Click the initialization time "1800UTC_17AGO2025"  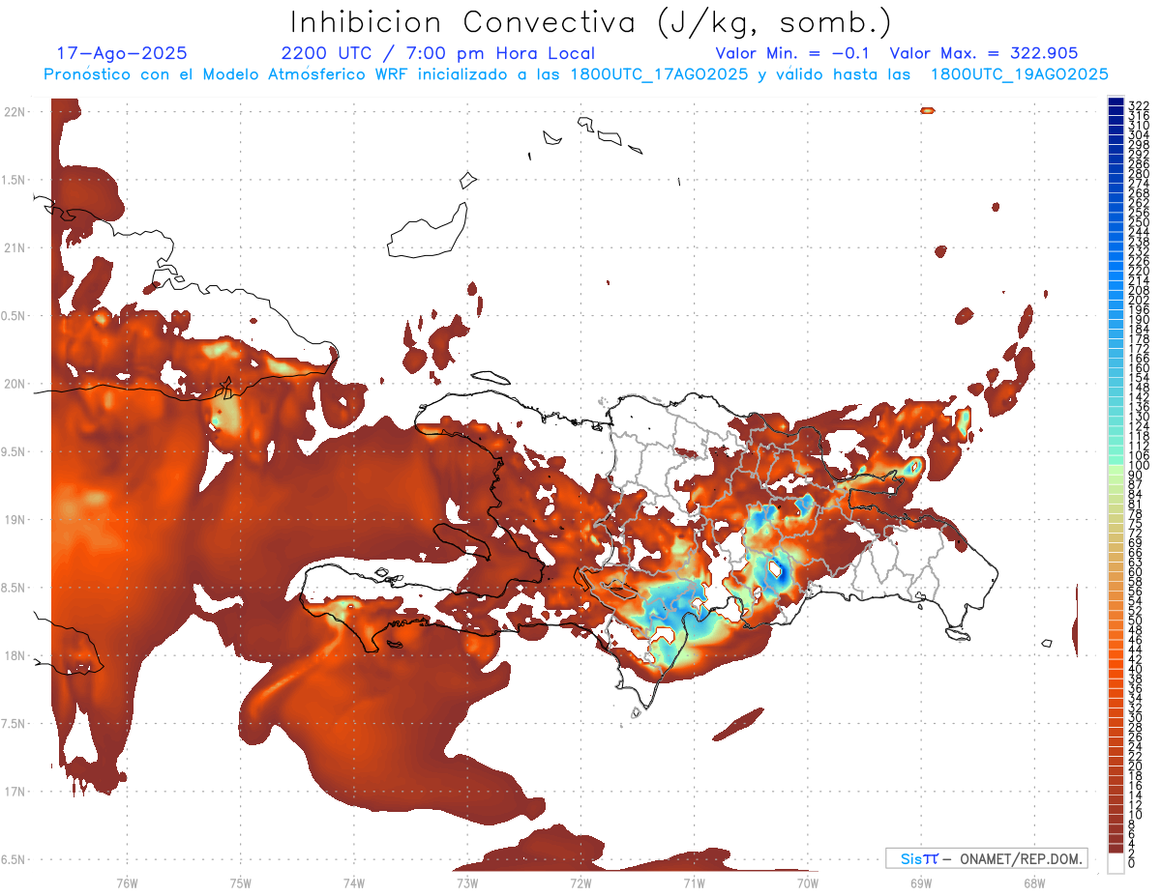pyautogui.click(x=658, y=73)
